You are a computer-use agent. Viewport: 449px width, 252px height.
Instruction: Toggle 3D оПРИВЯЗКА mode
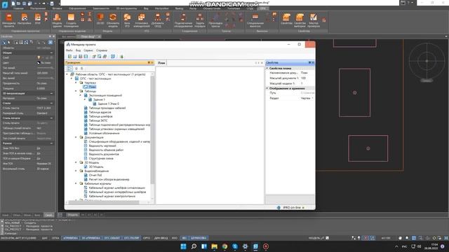tap(91, 238)
